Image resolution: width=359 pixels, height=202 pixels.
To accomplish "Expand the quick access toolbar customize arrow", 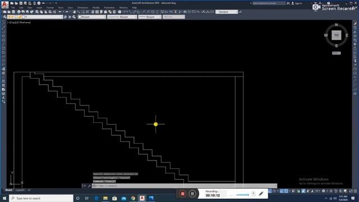I will pyautogui.click(x=56, y=3).
